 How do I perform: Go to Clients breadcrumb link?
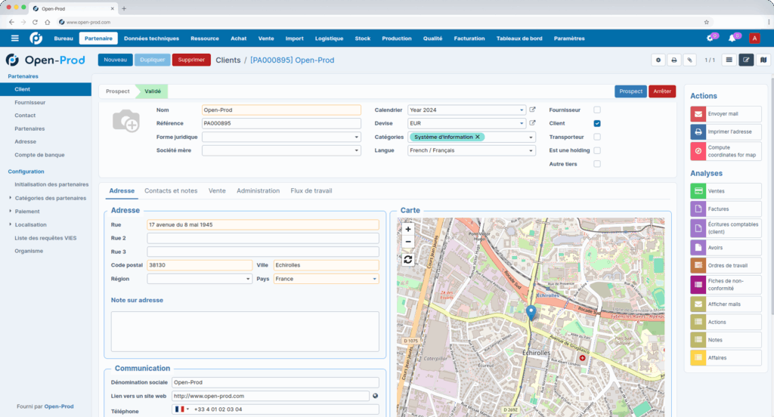pyautogui.click(x=228, y=60)
